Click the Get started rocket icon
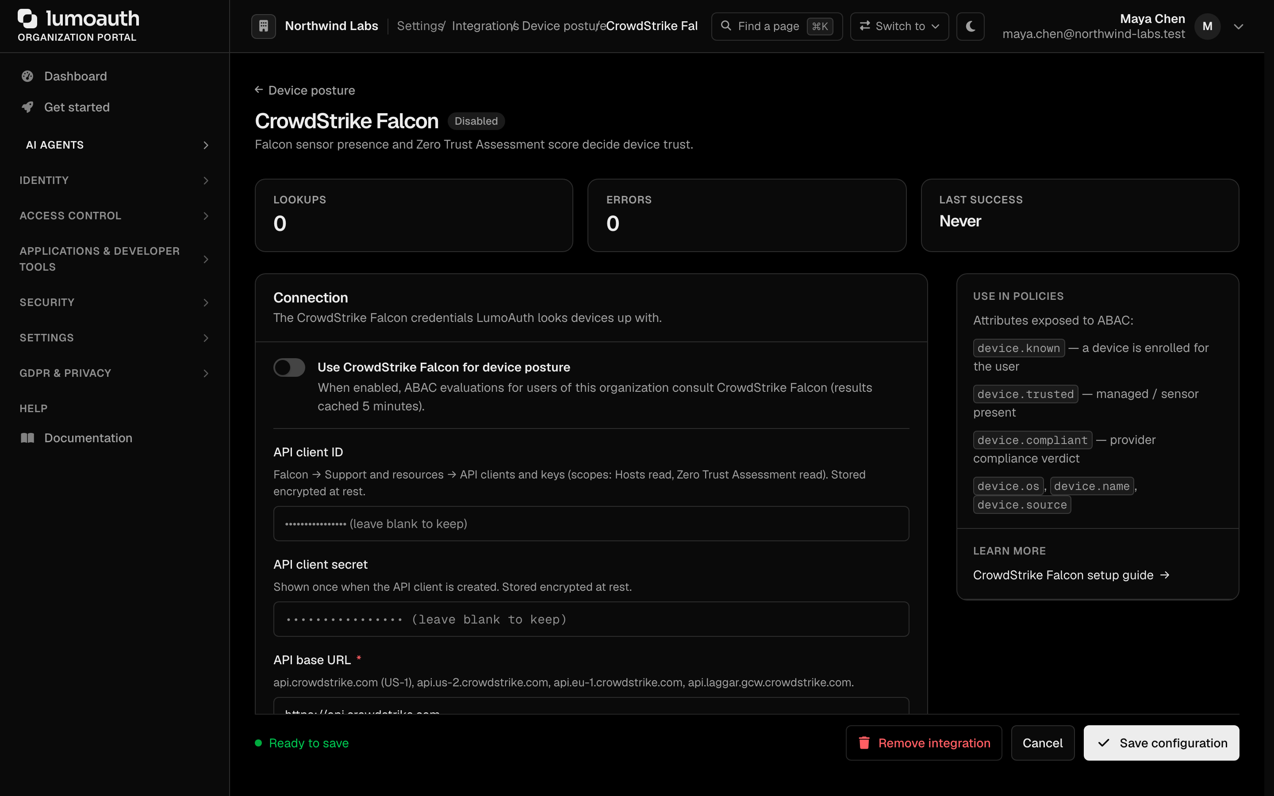This screenshot has height=796, width=1274. pyautogui.click(x=27, y=107)
